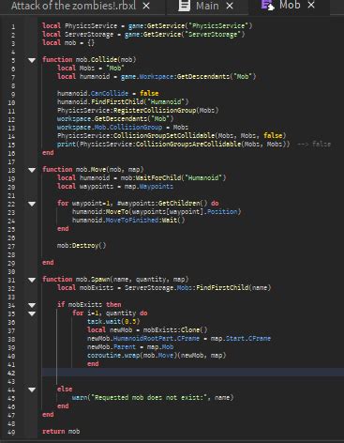Close the Attack of the zombies!.rbxl tab
Image resolution: width=344 pixels, height=443 pixels.
tap(146, 6)
